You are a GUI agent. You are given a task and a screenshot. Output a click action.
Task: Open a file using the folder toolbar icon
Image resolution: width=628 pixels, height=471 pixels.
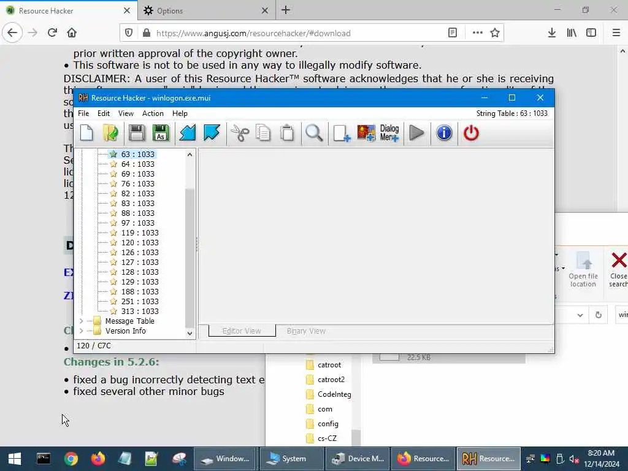click(x=110, y=133)
